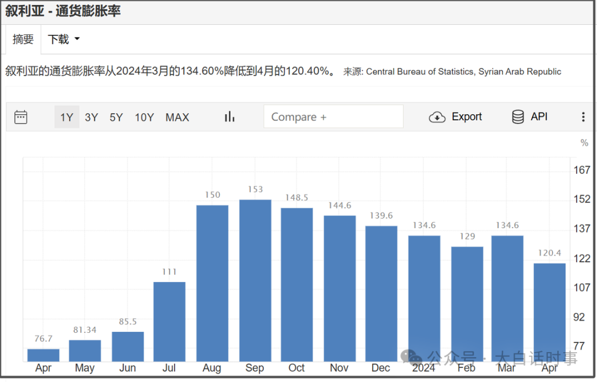Open the 摘要 tab
Viewport: 597px width, 382px height.
pyautogui.click(x=23, y=39)
